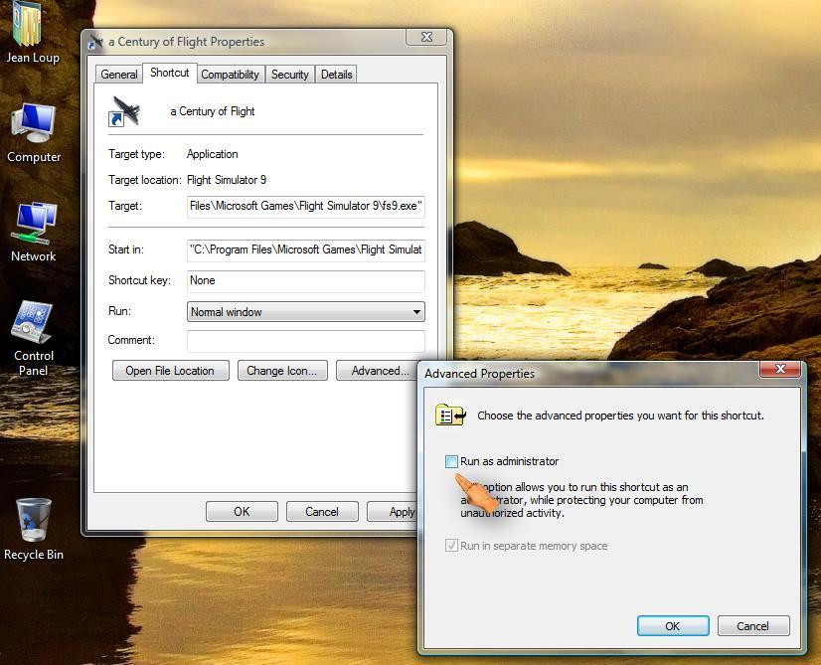
Task: Close the Century of Flight Properties window
Action: point(426,37)
